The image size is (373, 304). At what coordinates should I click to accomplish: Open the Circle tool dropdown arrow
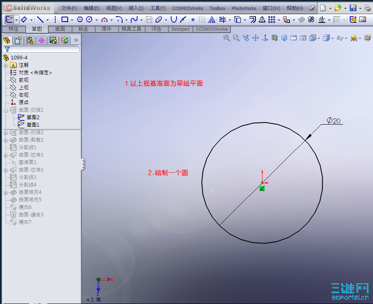96,20
